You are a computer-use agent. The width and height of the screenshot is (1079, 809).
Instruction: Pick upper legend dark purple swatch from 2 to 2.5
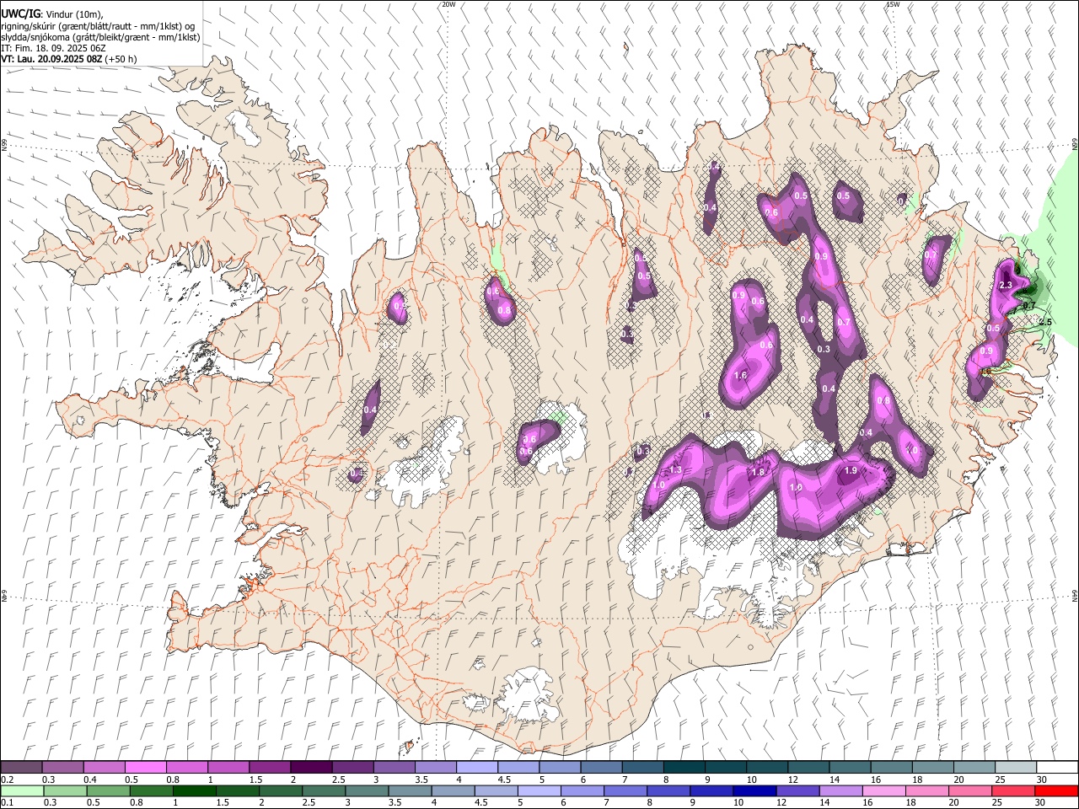coord(311,768)
